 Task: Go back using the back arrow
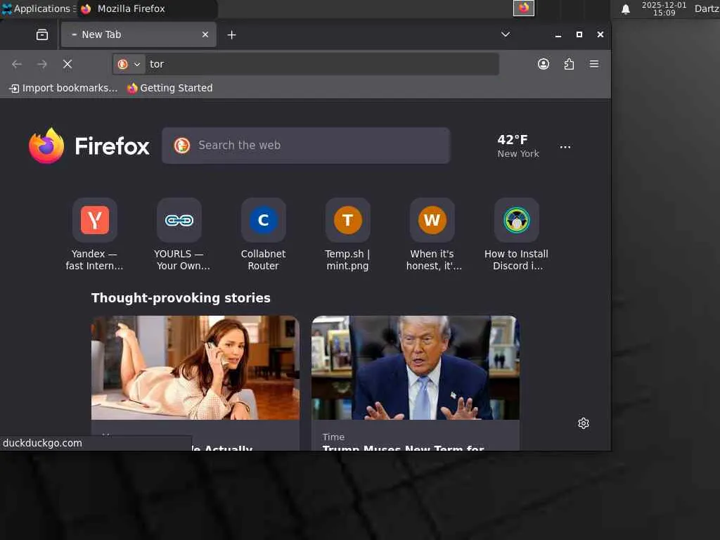pos(17,64)
